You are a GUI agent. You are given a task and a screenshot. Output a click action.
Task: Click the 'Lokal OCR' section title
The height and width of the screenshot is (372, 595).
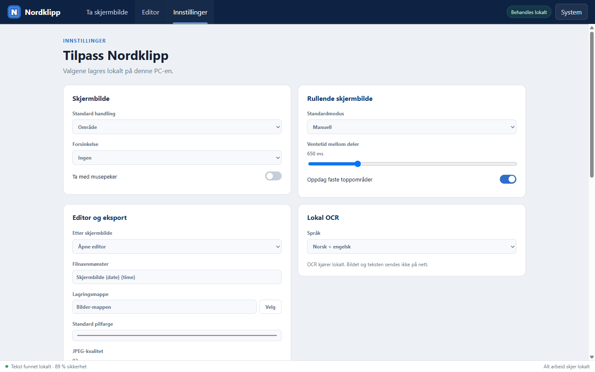click(x=323, y=218)
